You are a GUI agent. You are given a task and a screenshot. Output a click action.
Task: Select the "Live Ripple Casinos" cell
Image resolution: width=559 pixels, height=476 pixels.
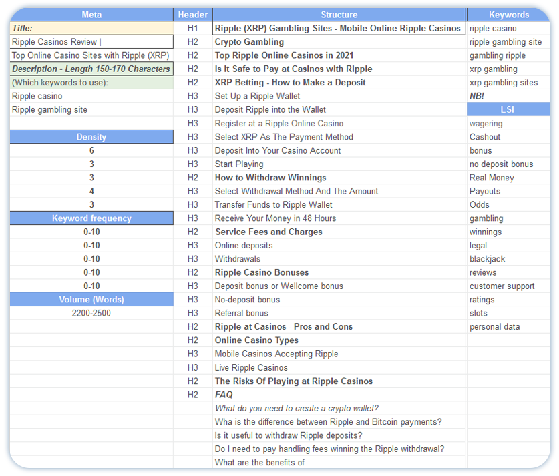339,367
